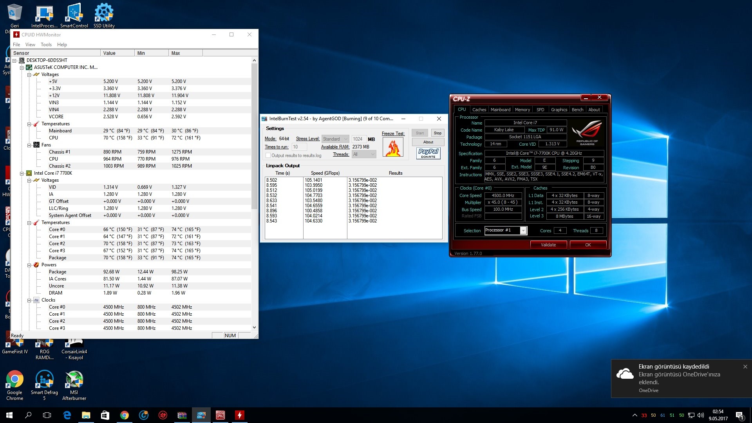Click the Max column header in HWMonitor

click(186, 53)
